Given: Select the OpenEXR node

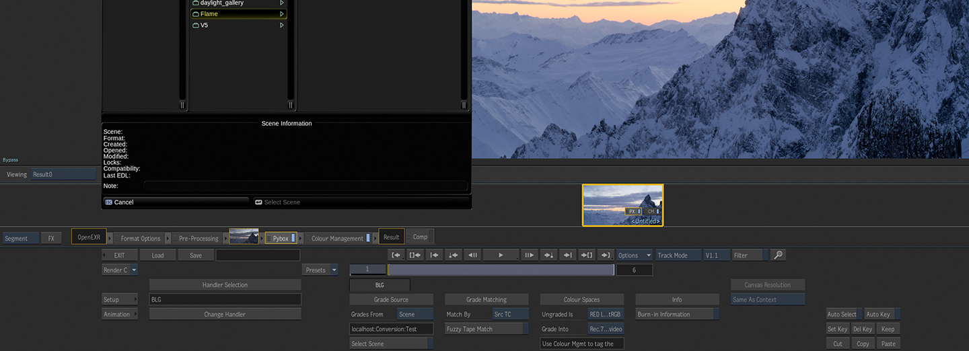Looking at the screenshot, I should click(89, 237).
